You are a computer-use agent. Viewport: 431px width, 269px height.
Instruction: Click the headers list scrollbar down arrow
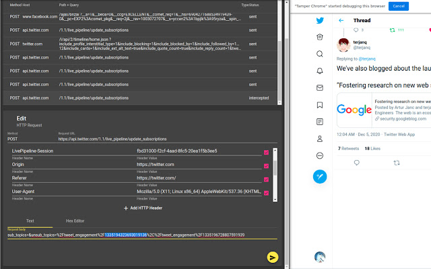tap(275, 200)
